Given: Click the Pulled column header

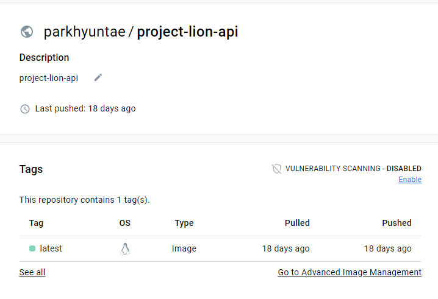Looking at the screenshot, I should pyautogui.click(x=297, y=223).
